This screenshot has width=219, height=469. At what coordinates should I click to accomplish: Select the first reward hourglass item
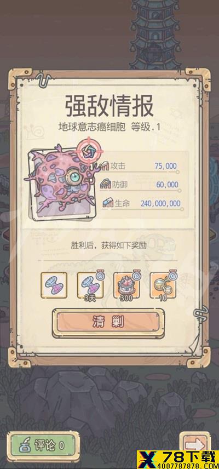pyautogui.click(x=54, y=285)
